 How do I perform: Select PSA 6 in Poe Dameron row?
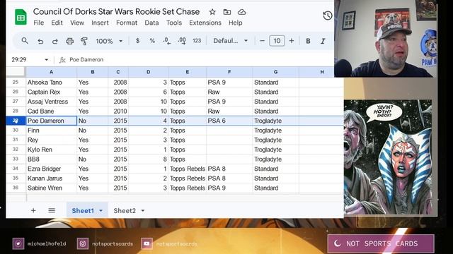click(x=229, y=121)
